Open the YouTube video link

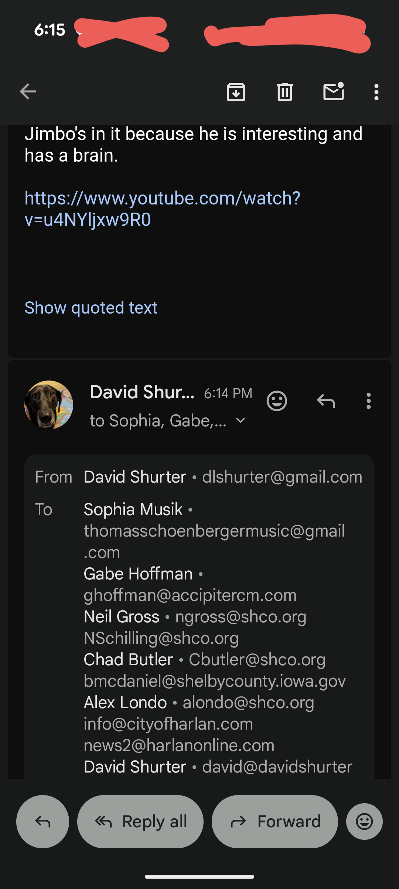pyautogui.click(x=163, y=209)
